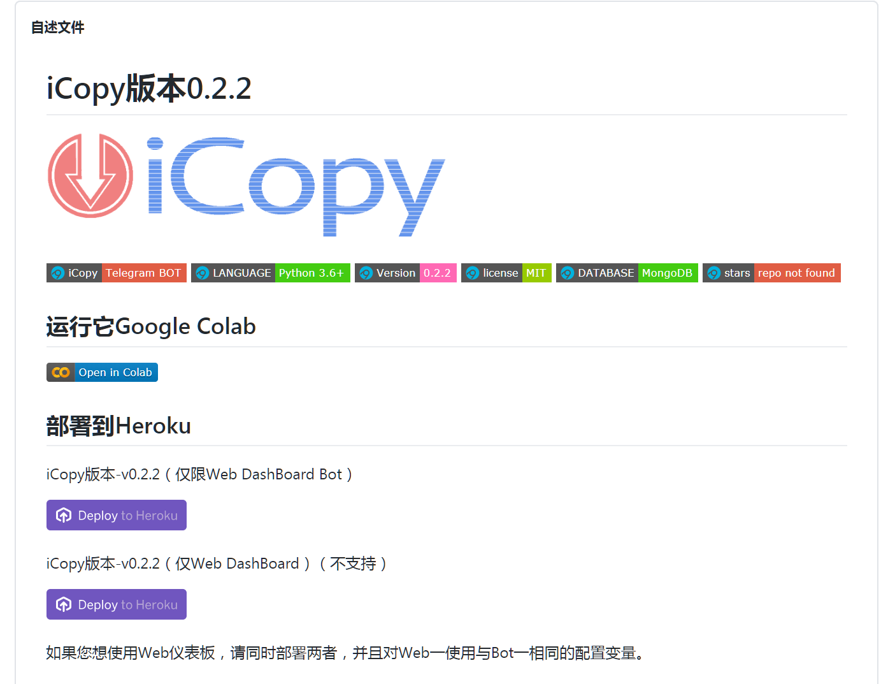Click the license MIT badge
This screenshot has width=881, height=684.
506,273
